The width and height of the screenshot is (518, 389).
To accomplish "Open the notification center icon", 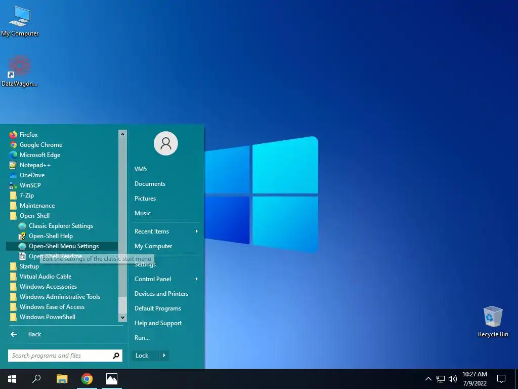I will [x=501, y=379].
